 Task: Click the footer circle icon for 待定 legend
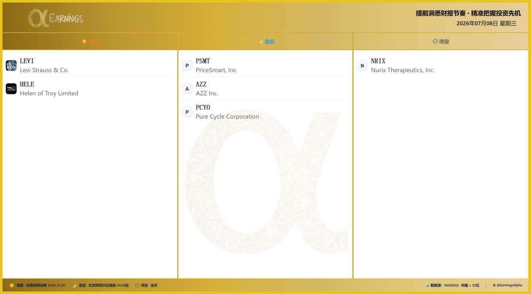pyautogui.click(x=137, y=286)
